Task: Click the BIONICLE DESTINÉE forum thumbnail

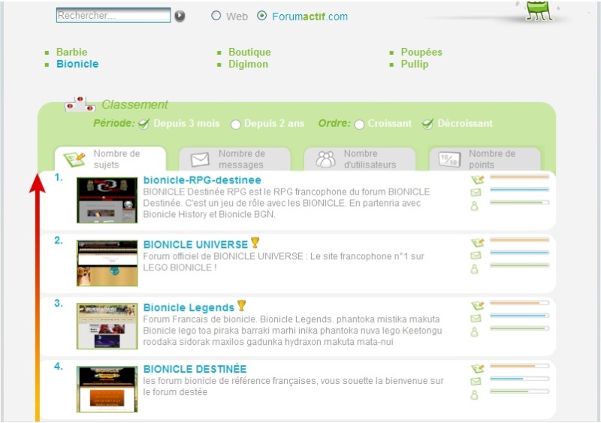Action: pos(107,389)
